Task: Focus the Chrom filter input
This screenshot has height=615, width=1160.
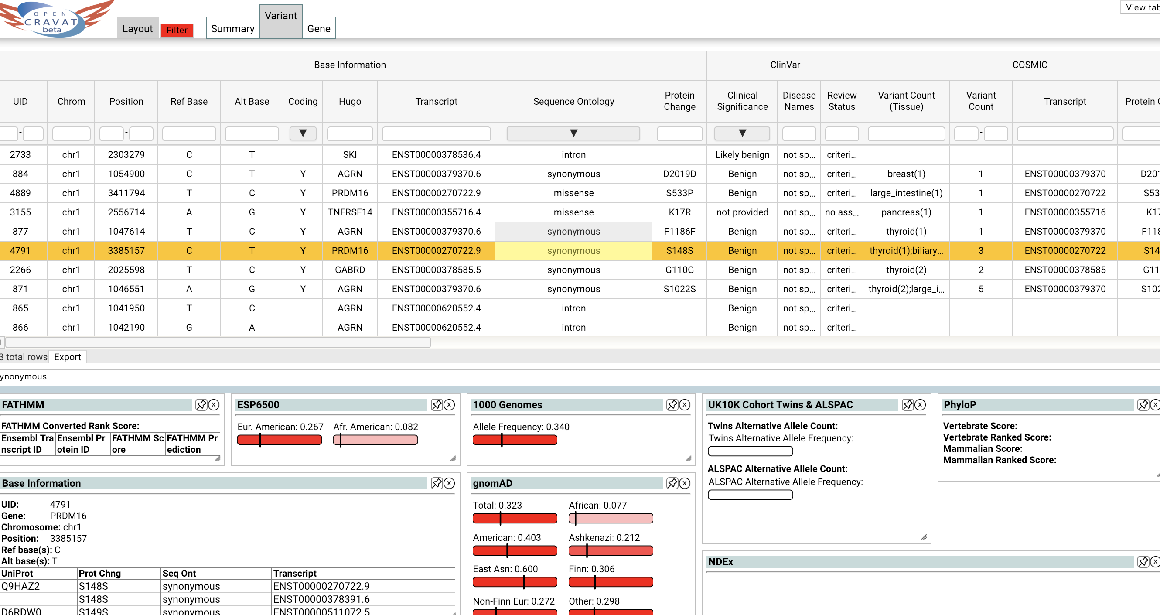Action: pyautogui.click(x=71, y=134)
